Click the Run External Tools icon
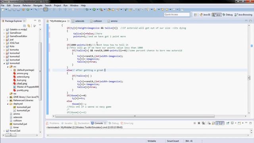 coord(101,10)
